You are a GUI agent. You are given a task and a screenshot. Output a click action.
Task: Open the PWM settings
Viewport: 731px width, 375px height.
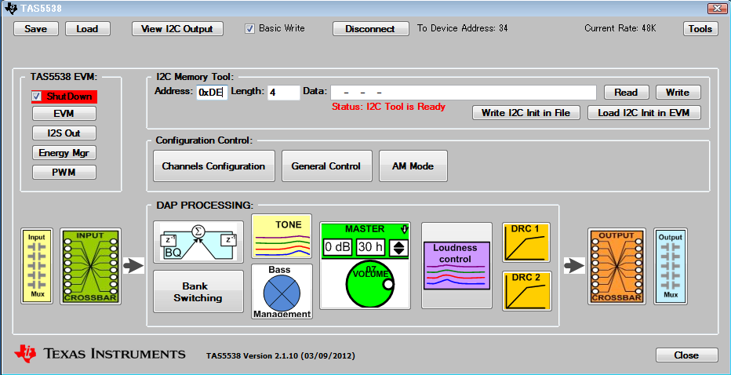64,172
